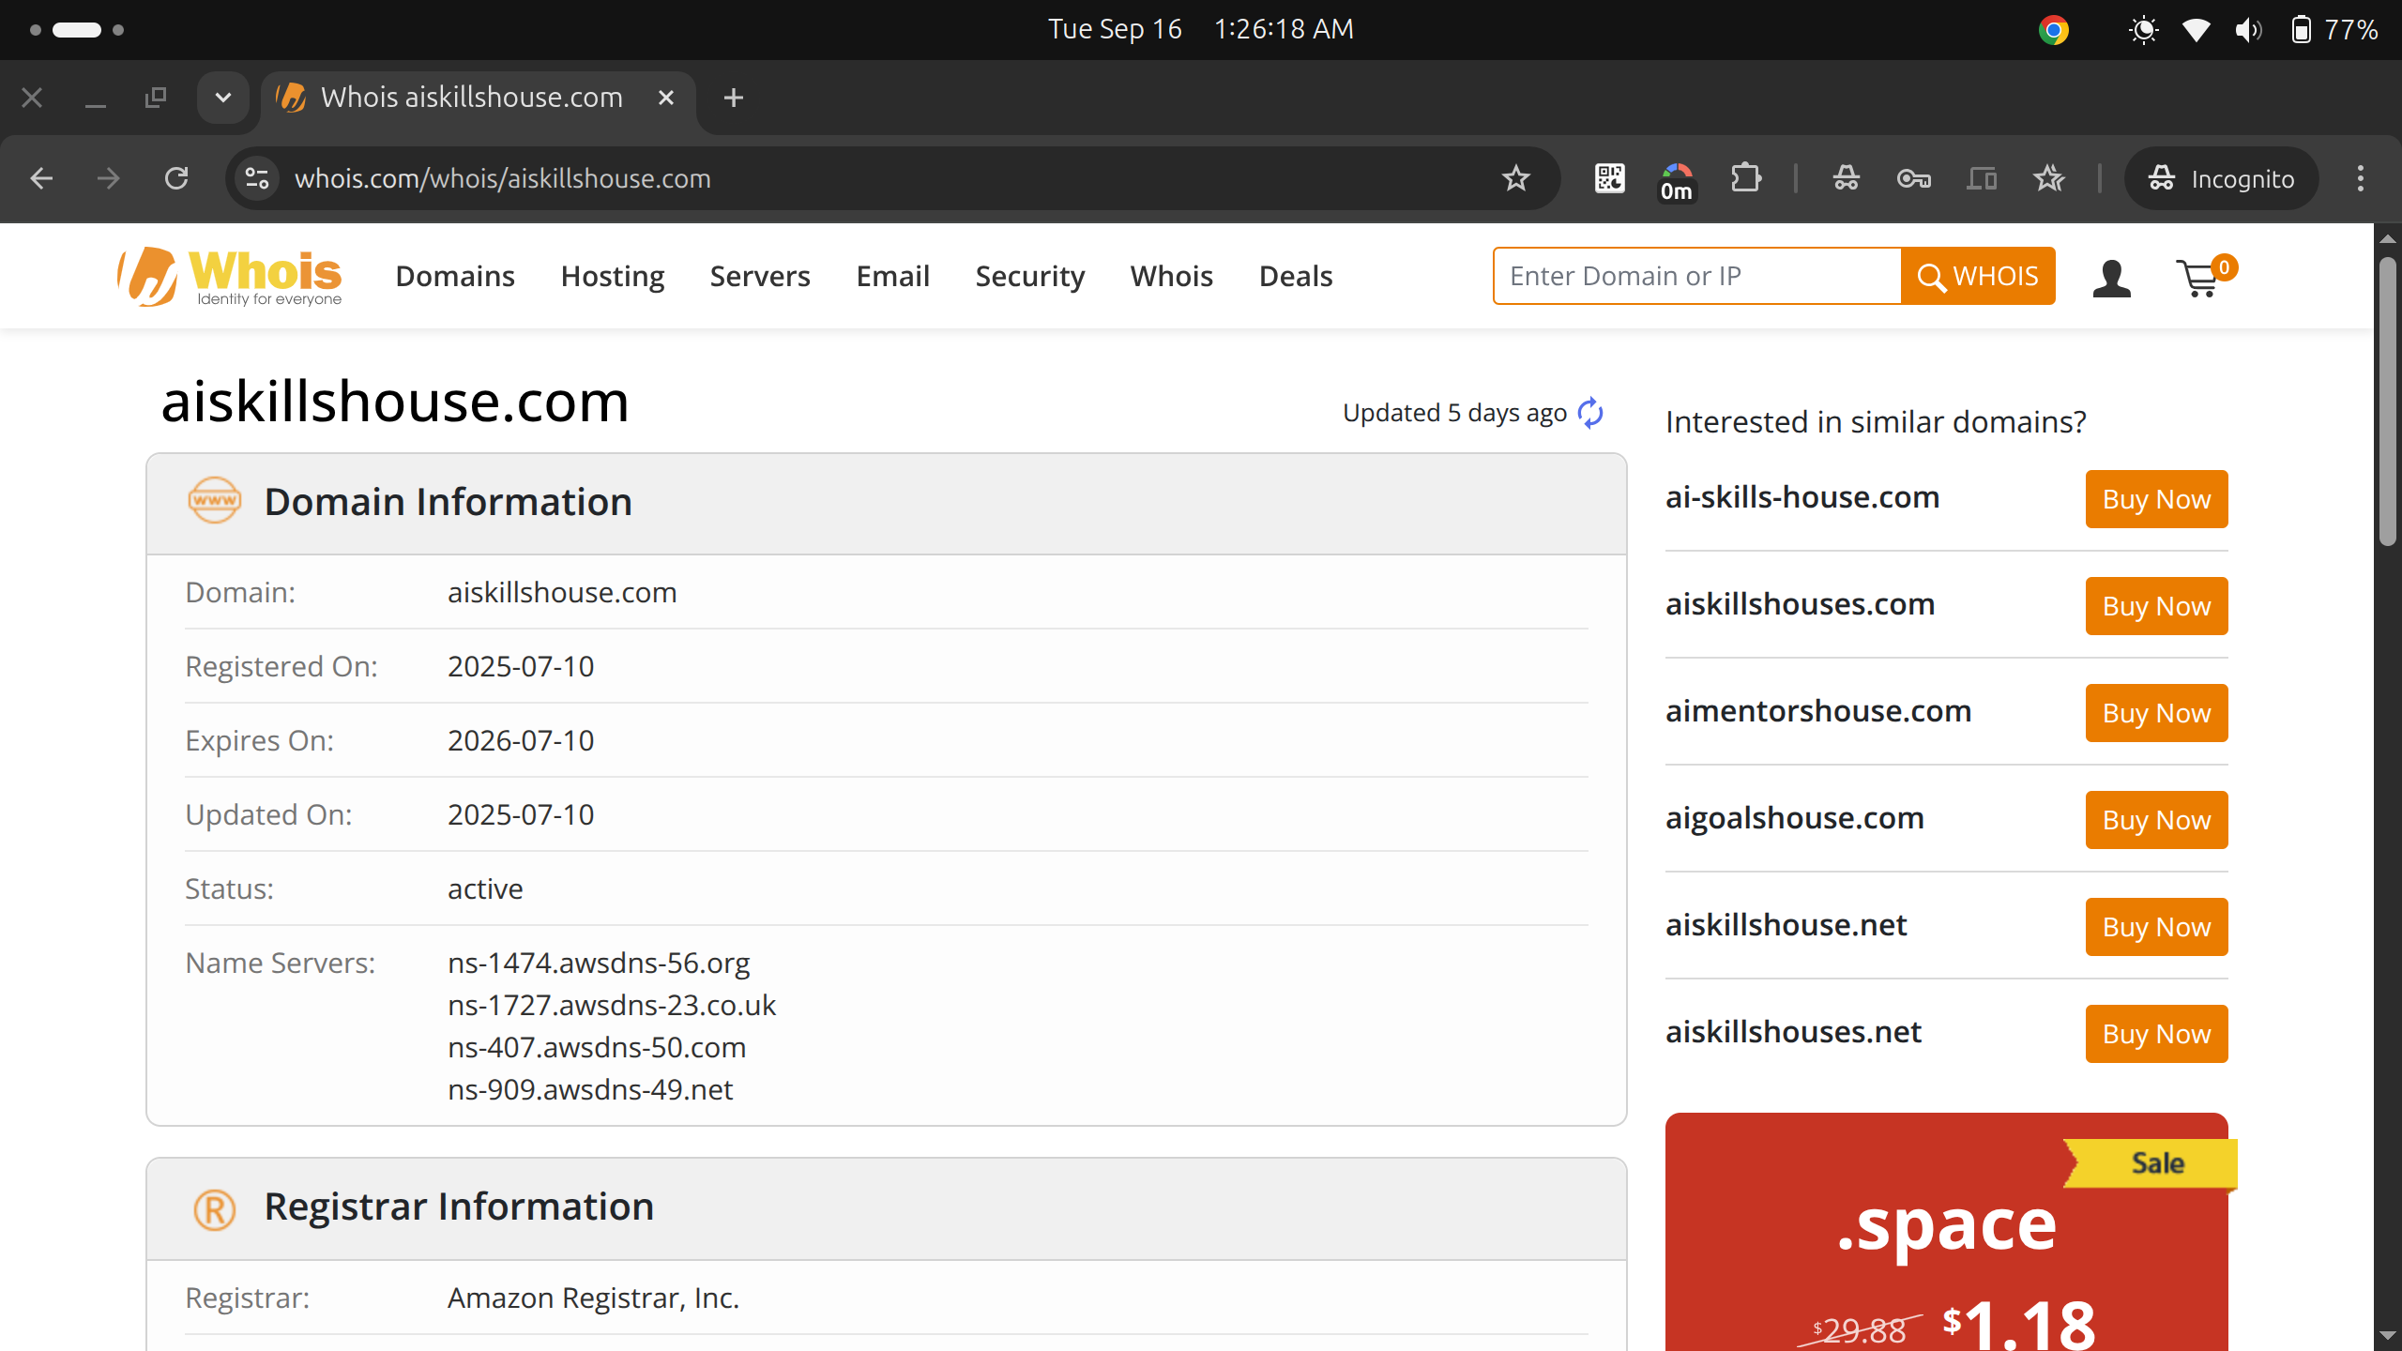2402x1351 pixels.
Task: Open the shopping cart icon
Action: (2199, 278)
